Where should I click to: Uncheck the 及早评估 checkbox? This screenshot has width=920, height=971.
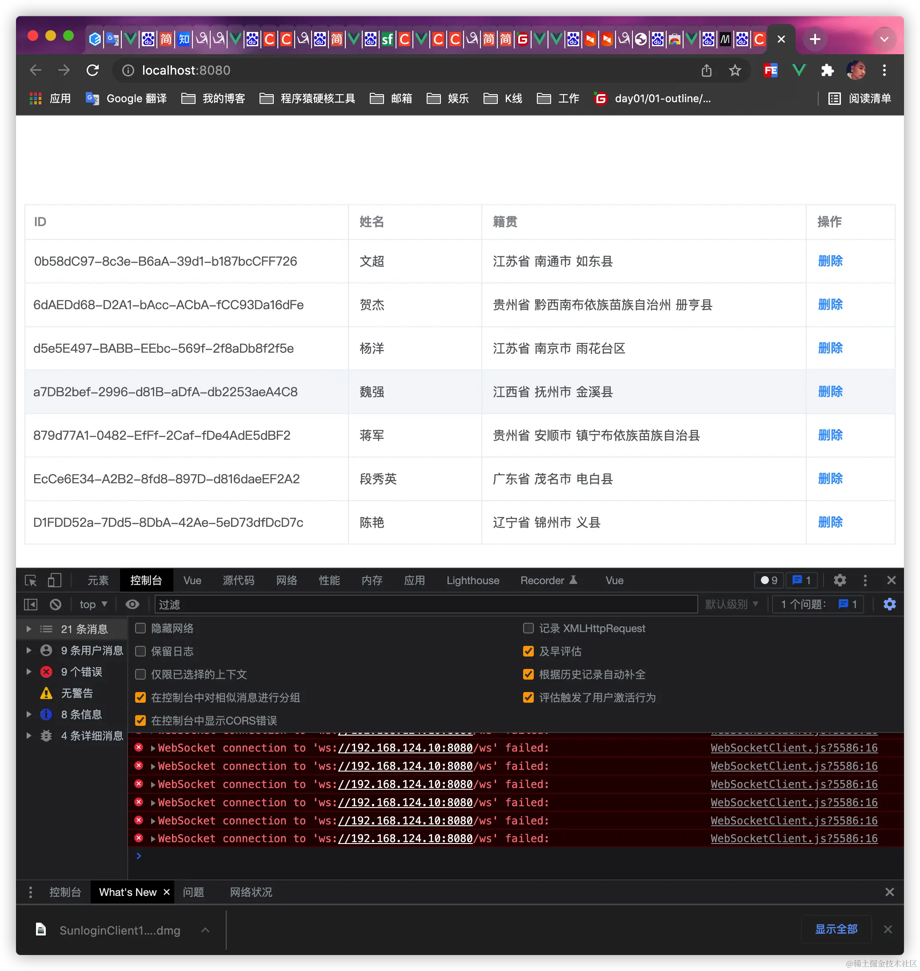click(x=528, y=652)
